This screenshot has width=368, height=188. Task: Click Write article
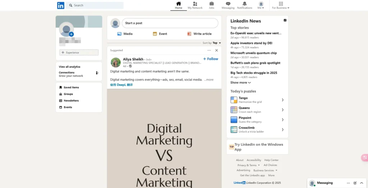199,34
